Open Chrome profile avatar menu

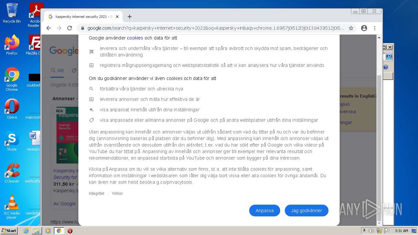pos(364,28)
